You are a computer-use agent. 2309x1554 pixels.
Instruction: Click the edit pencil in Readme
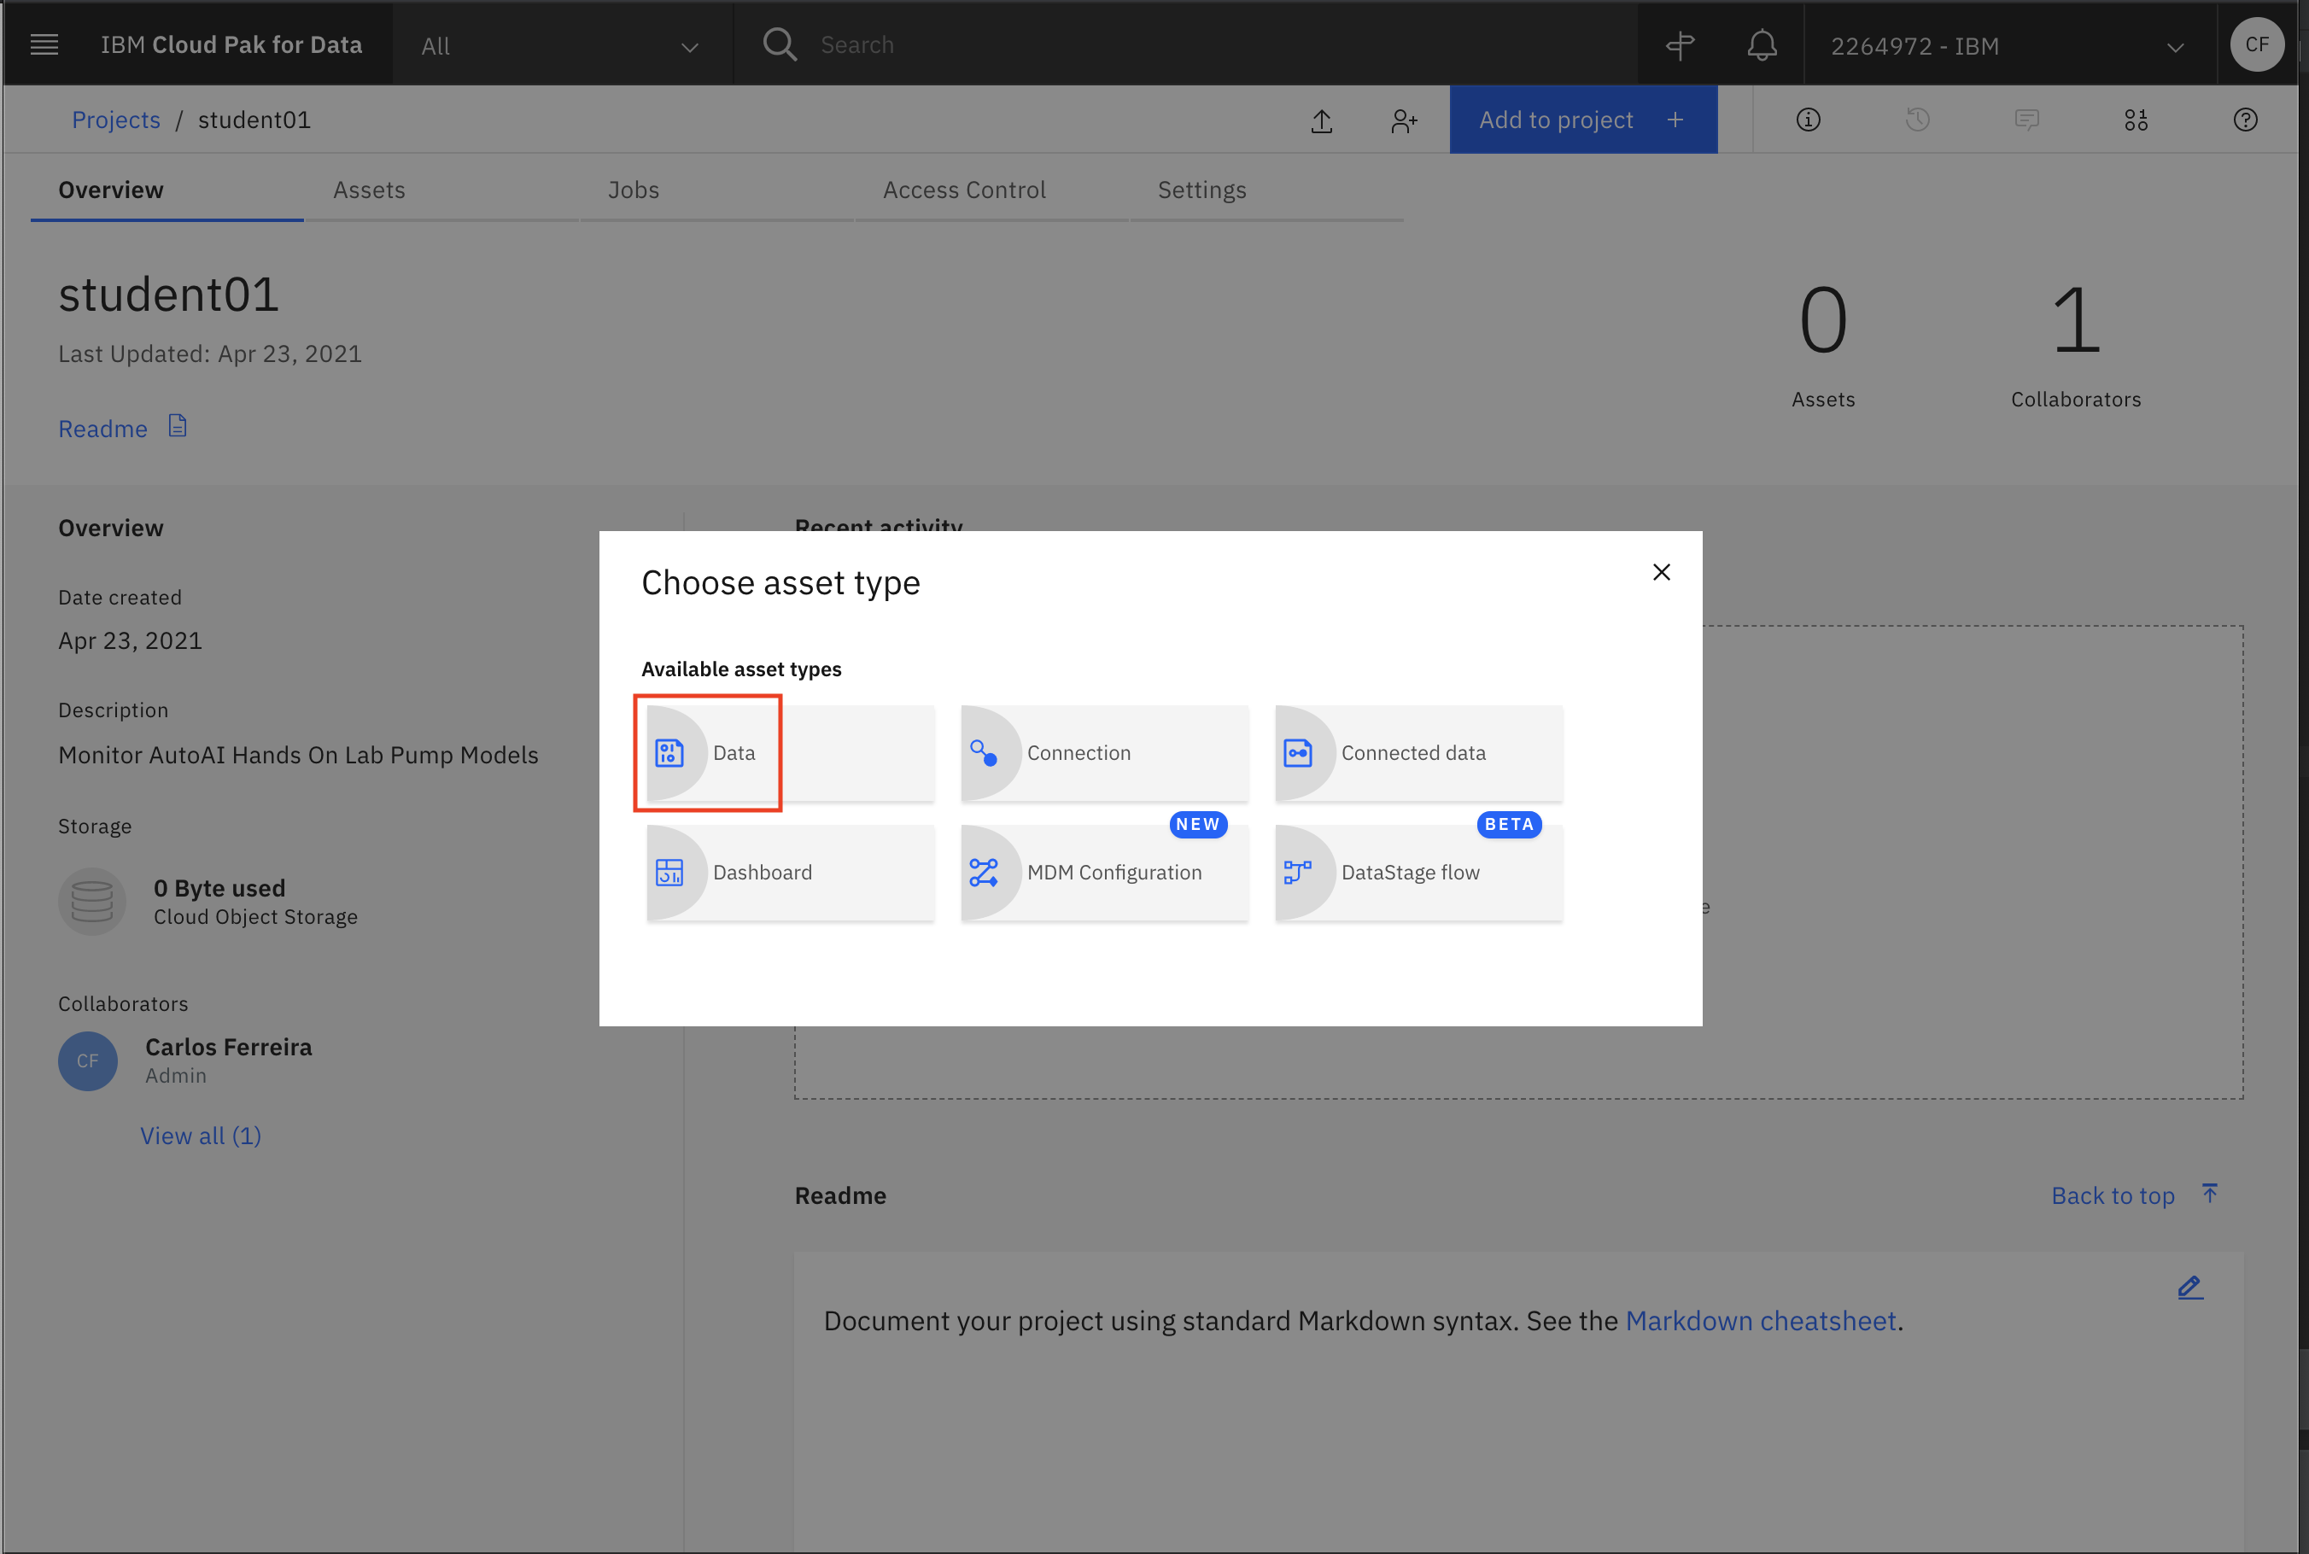[2190, 1288]
